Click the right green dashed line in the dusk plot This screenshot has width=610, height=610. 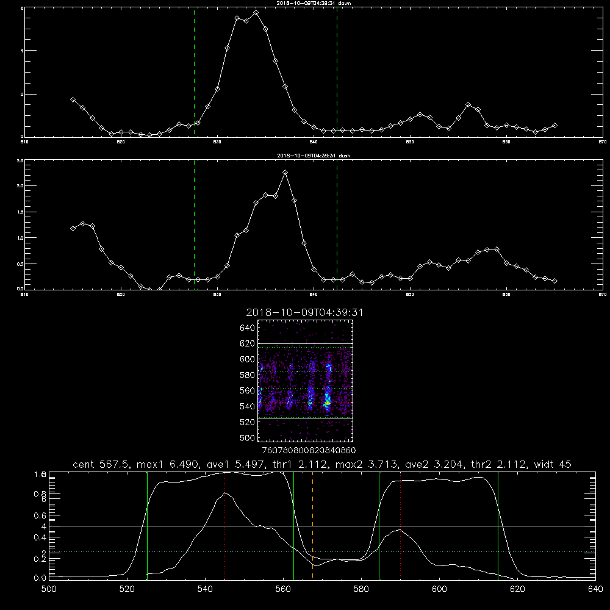tap(337, 224)
